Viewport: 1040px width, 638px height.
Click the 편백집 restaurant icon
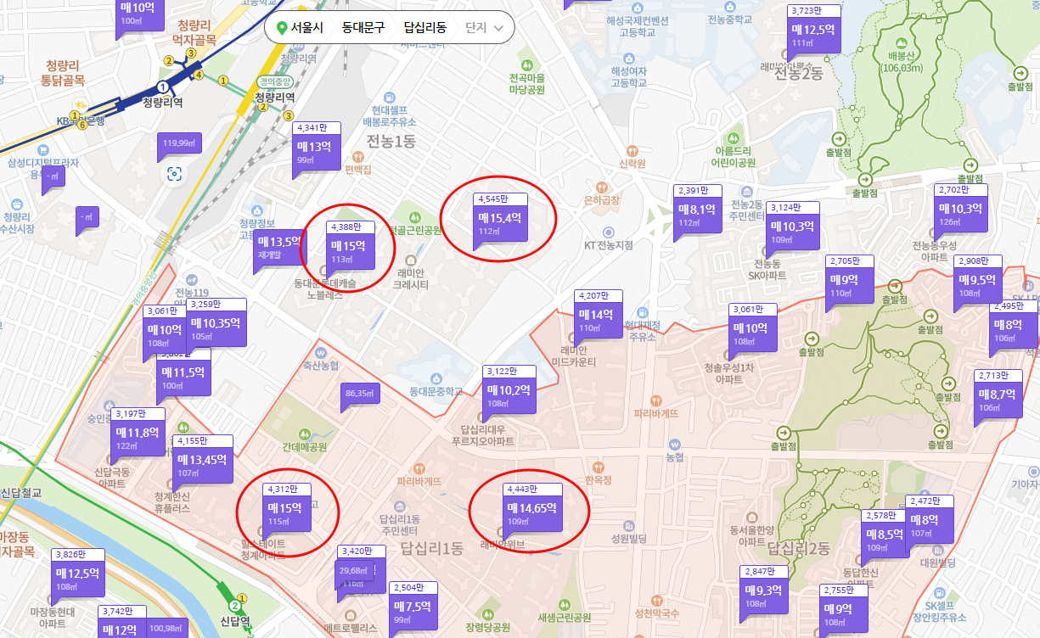[x=358, y=156]
